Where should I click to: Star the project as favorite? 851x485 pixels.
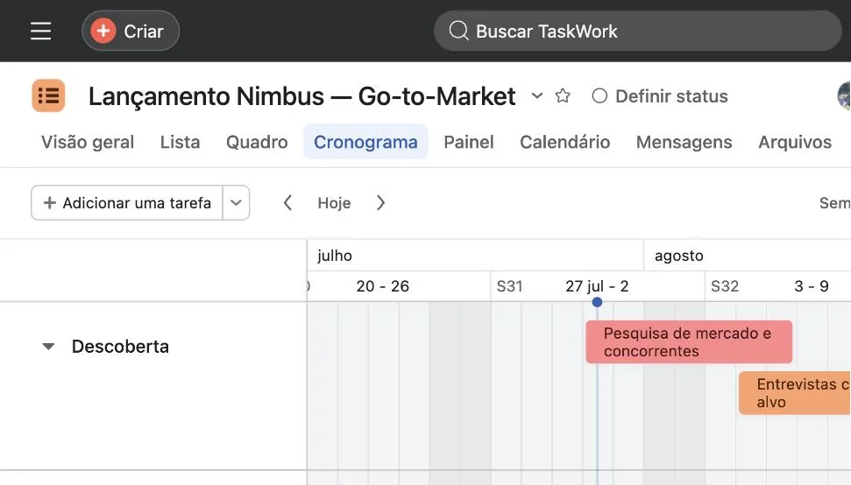pyautogui.click(x=563, y=96)
